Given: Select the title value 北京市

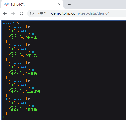Looking at the screenshot, I should coord(32,38).
